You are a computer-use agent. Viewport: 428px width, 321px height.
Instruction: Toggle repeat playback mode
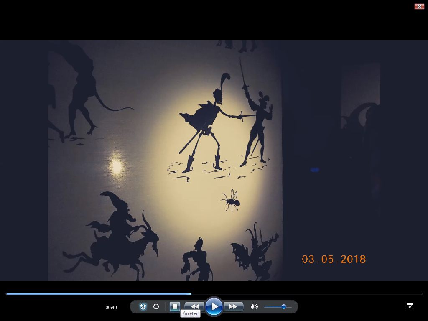click(156, 306)
